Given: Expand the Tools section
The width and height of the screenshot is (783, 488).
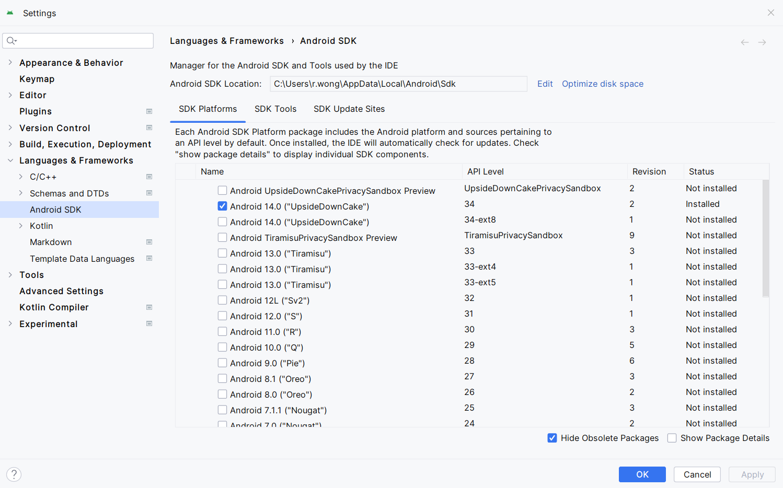Looking at the screenshot, I should (10, 275).
